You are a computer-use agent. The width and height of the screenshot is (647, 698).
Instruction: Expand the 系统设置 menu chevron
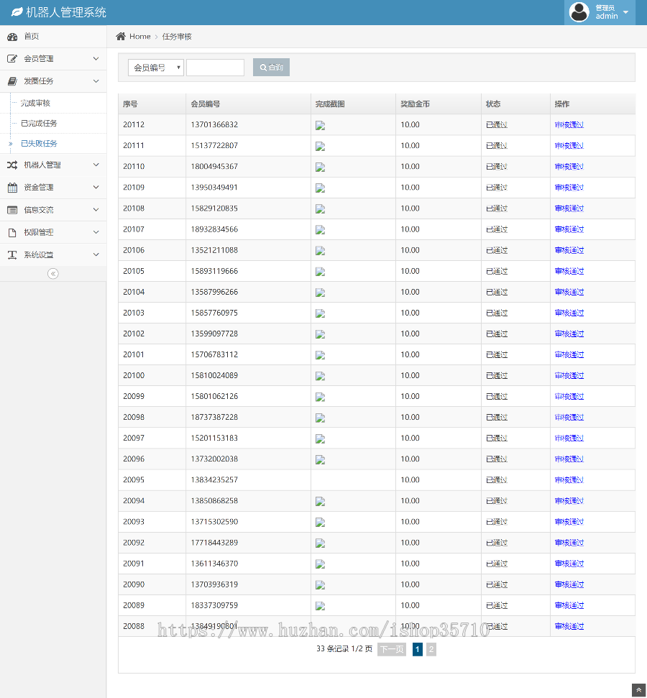point(96,254)
